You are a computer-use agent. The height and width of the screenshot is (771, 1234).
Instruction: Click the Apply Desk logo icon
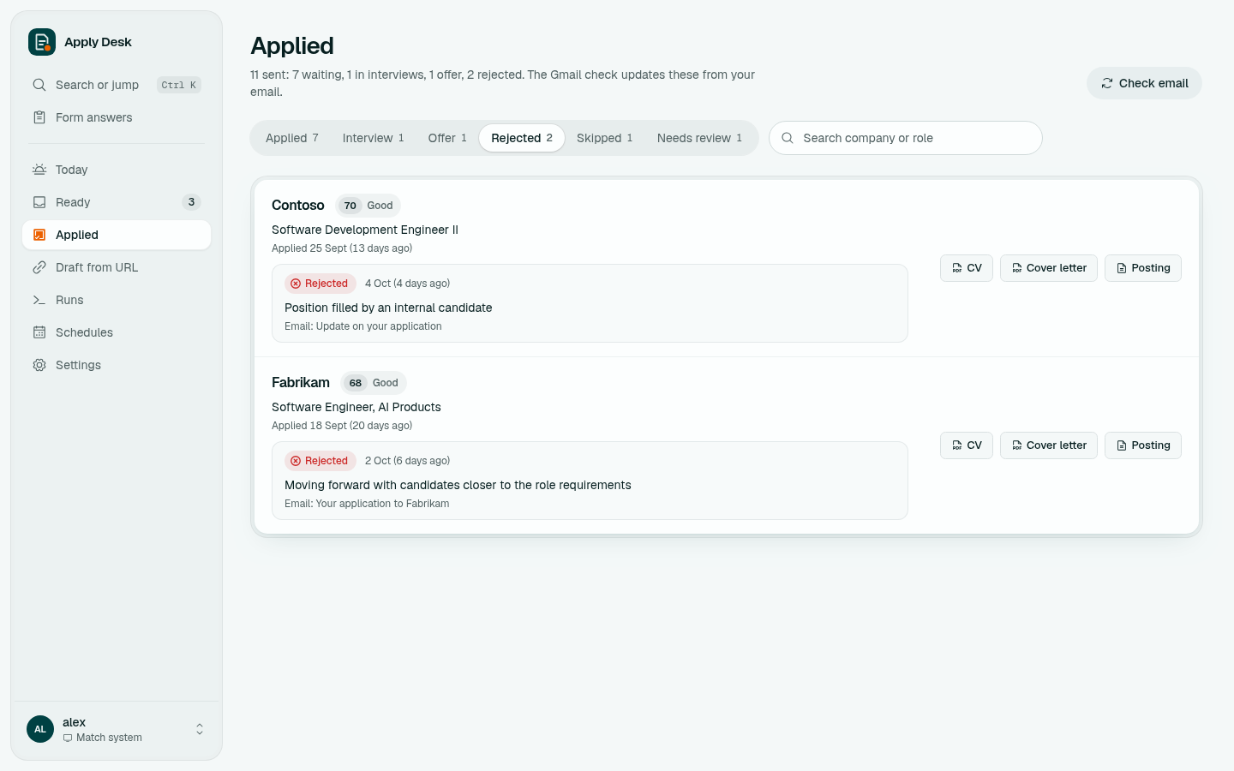pos(41,42)
